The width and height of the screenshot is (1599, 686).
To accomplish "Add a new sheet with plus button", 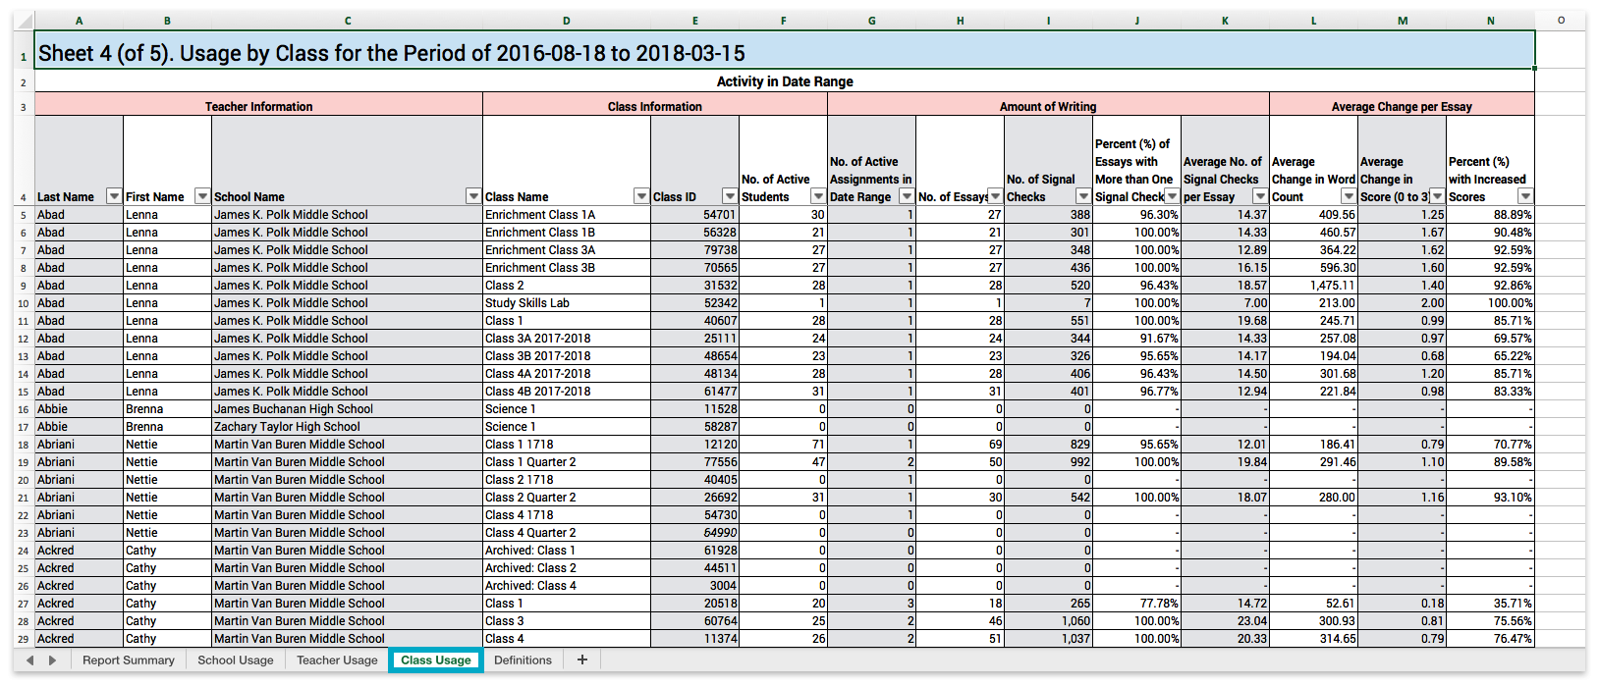I will point(582,660).
